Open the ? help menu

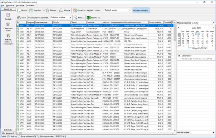coord(37,5)
